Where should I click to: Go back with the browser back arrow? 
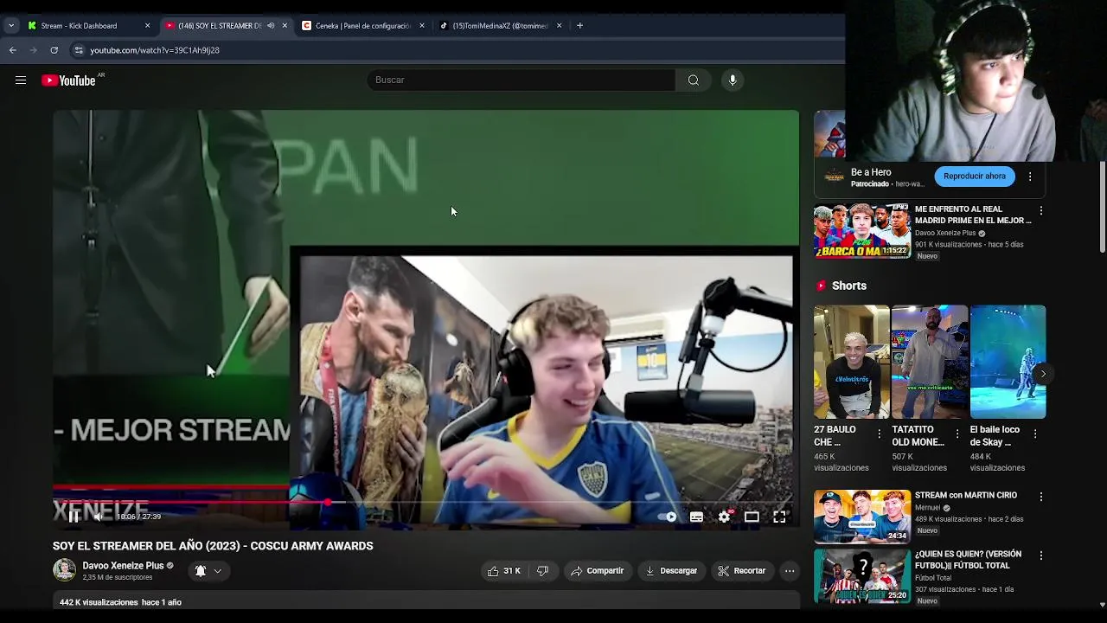(13, 50)
